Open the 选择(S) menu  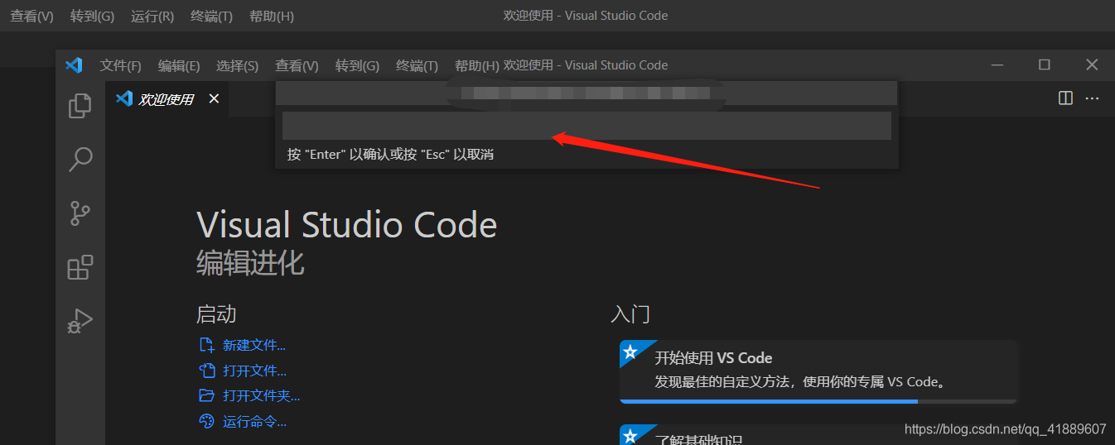click(x=238, y=65)
